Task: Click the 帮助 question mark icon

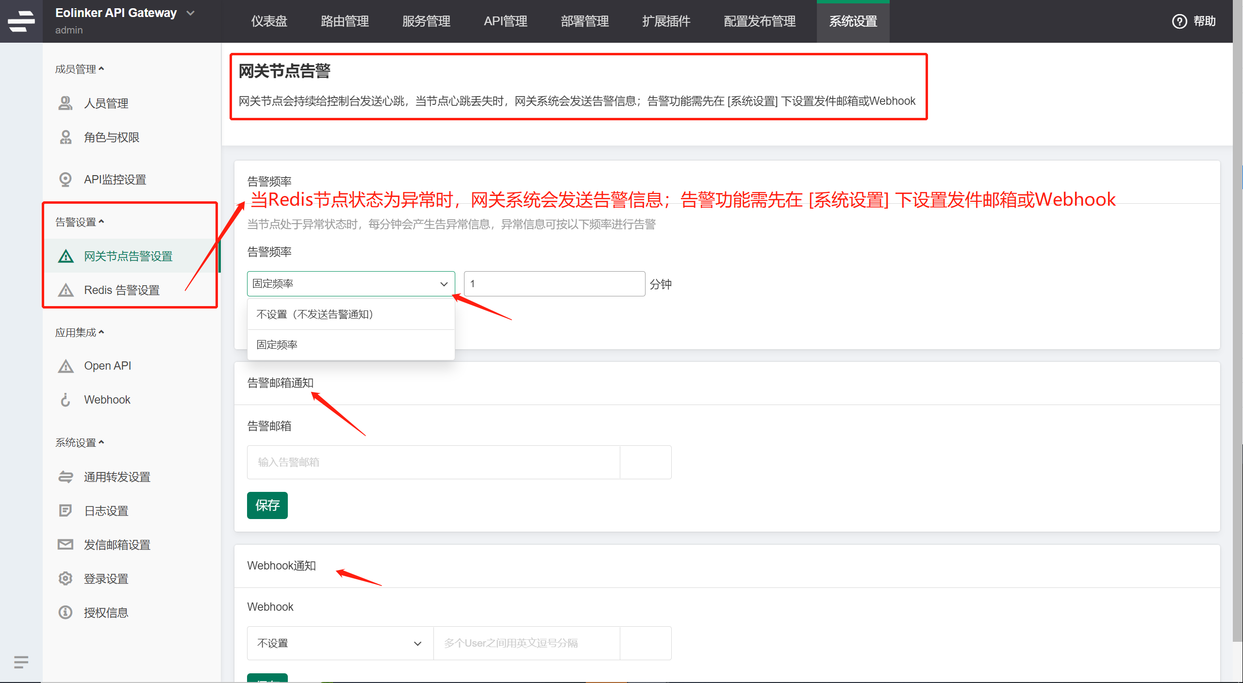Action: [1179, 21]
